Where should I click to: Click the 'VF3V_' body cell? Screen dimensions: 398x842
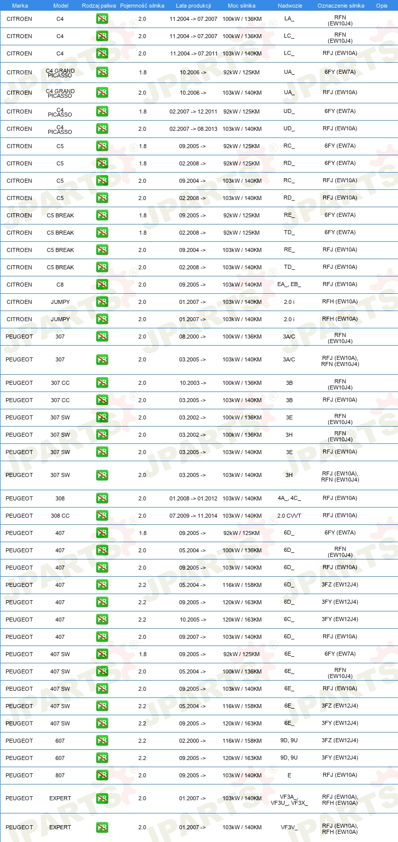tap(289, 827)
